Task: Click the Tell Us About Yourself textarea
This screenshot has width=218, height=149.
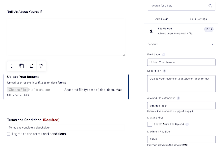Action: (x=66, y=37)
